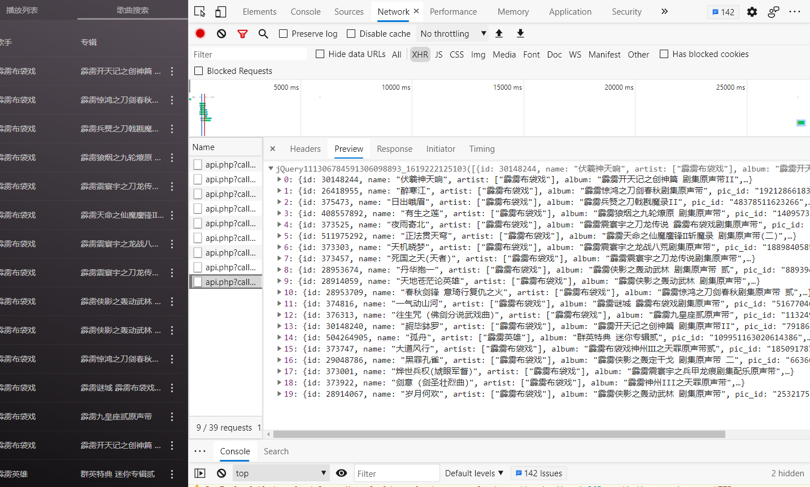Select the XHR filter type
810x487 pixels.
coord(420,54)
